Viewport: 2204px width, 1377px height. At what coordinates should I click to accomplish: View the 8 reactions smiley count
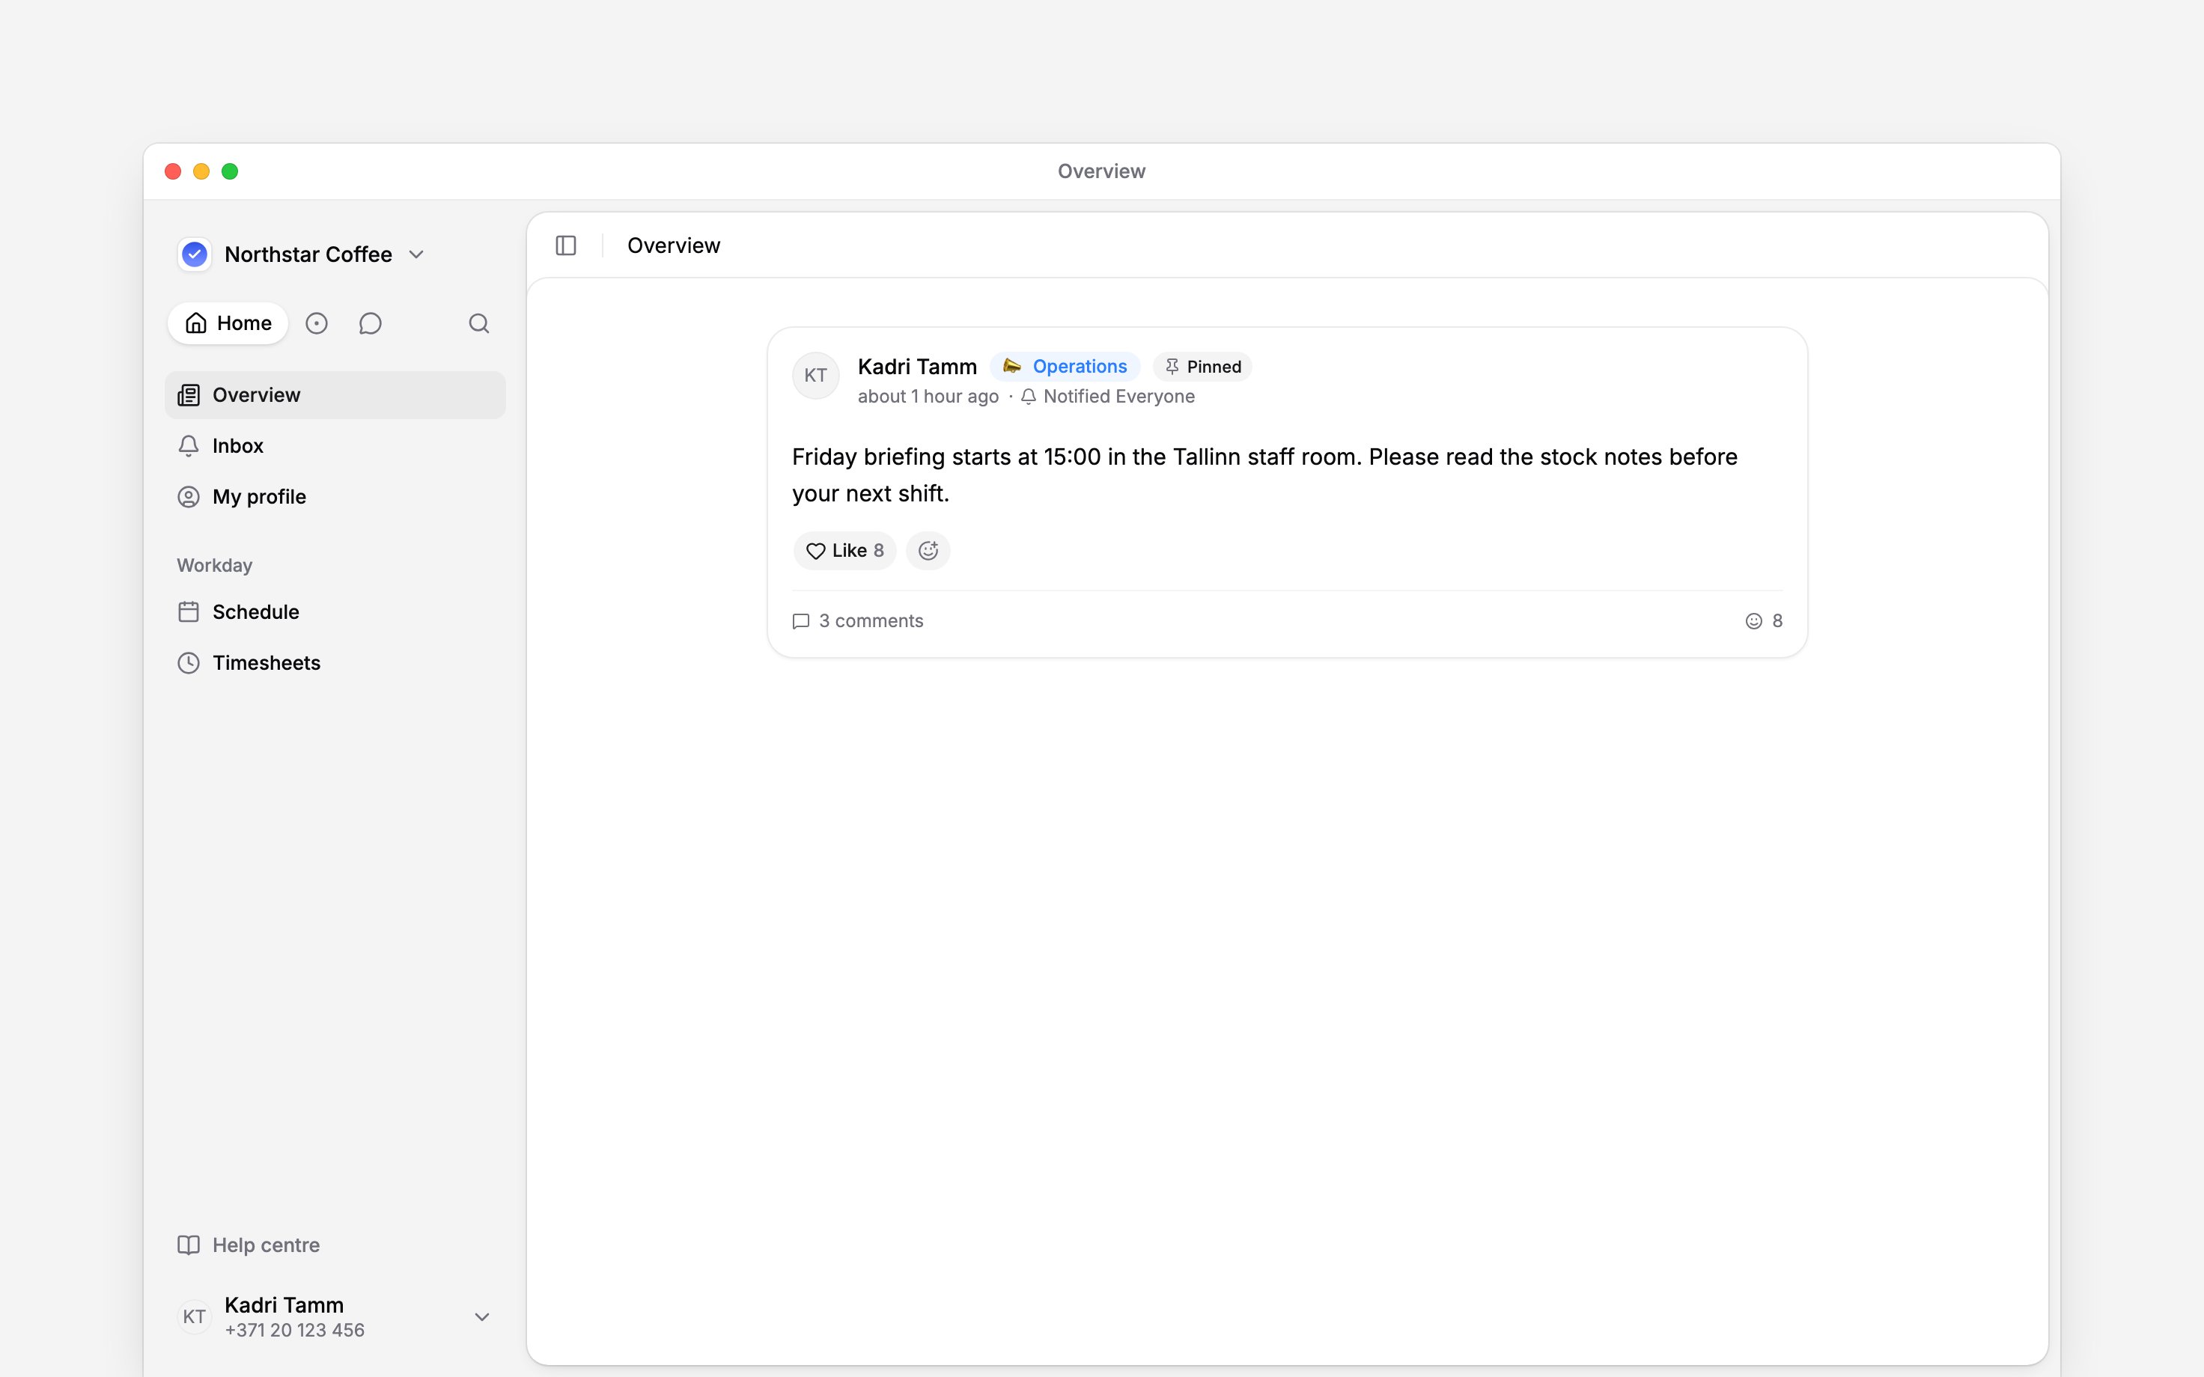point(1763,620)
